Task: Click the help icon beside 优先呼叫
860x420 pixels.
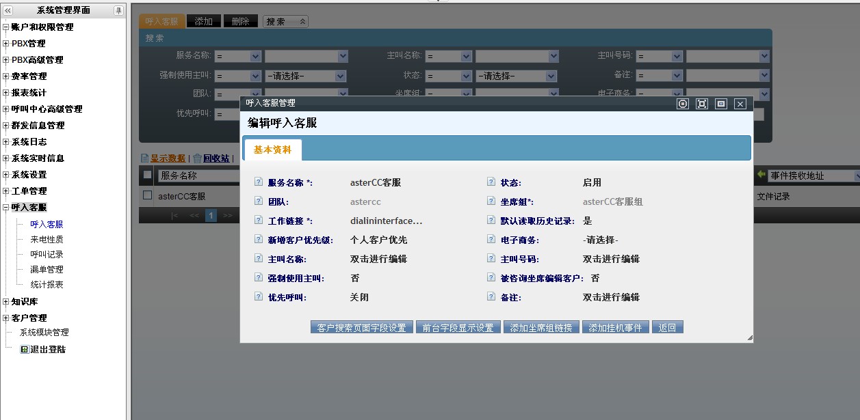Action: [259, 297]
